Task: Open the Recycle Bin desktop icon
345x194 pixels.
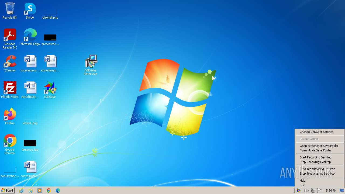Action: 10,11
